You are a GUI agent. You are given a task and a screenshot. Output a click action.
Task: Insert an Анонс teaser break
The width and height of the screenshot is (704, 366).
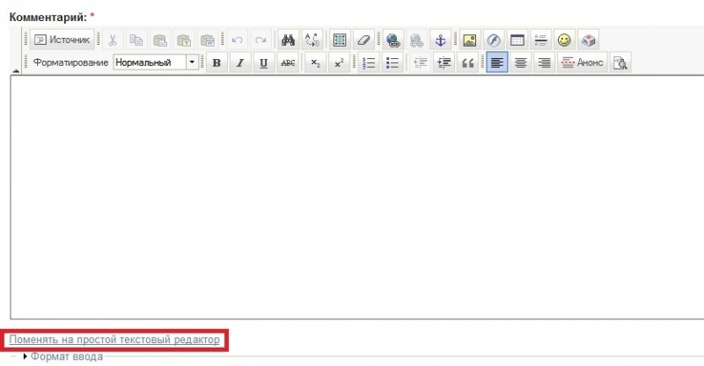583,62
